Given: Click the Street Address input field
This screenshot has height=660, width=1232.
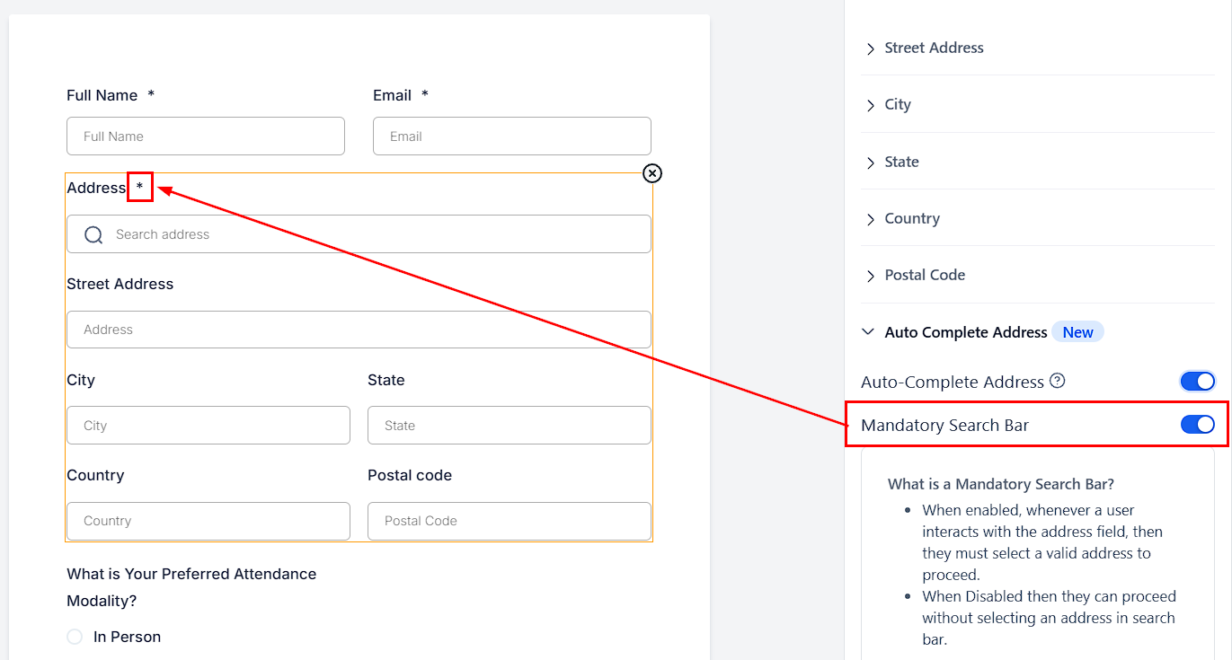Looking at the screenshot, I should click(359, 330).
